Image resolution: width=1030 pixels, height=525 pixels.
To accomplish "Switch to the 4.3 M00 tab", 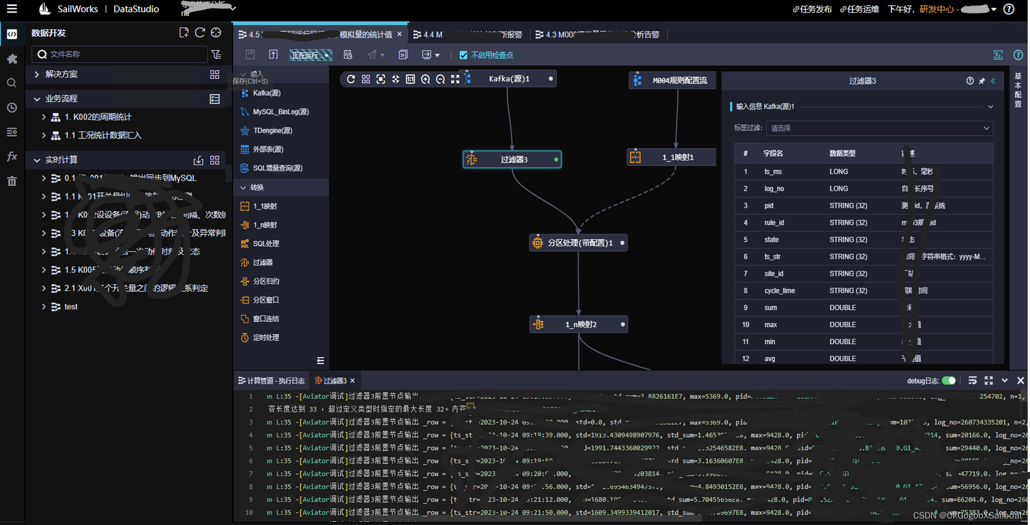I will coord(597,34).
